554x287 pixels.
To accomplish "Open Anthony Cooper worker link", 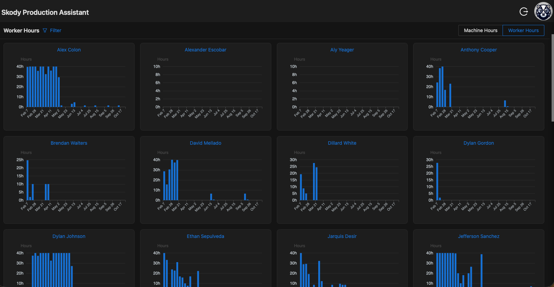I will [x=479, y=50].
